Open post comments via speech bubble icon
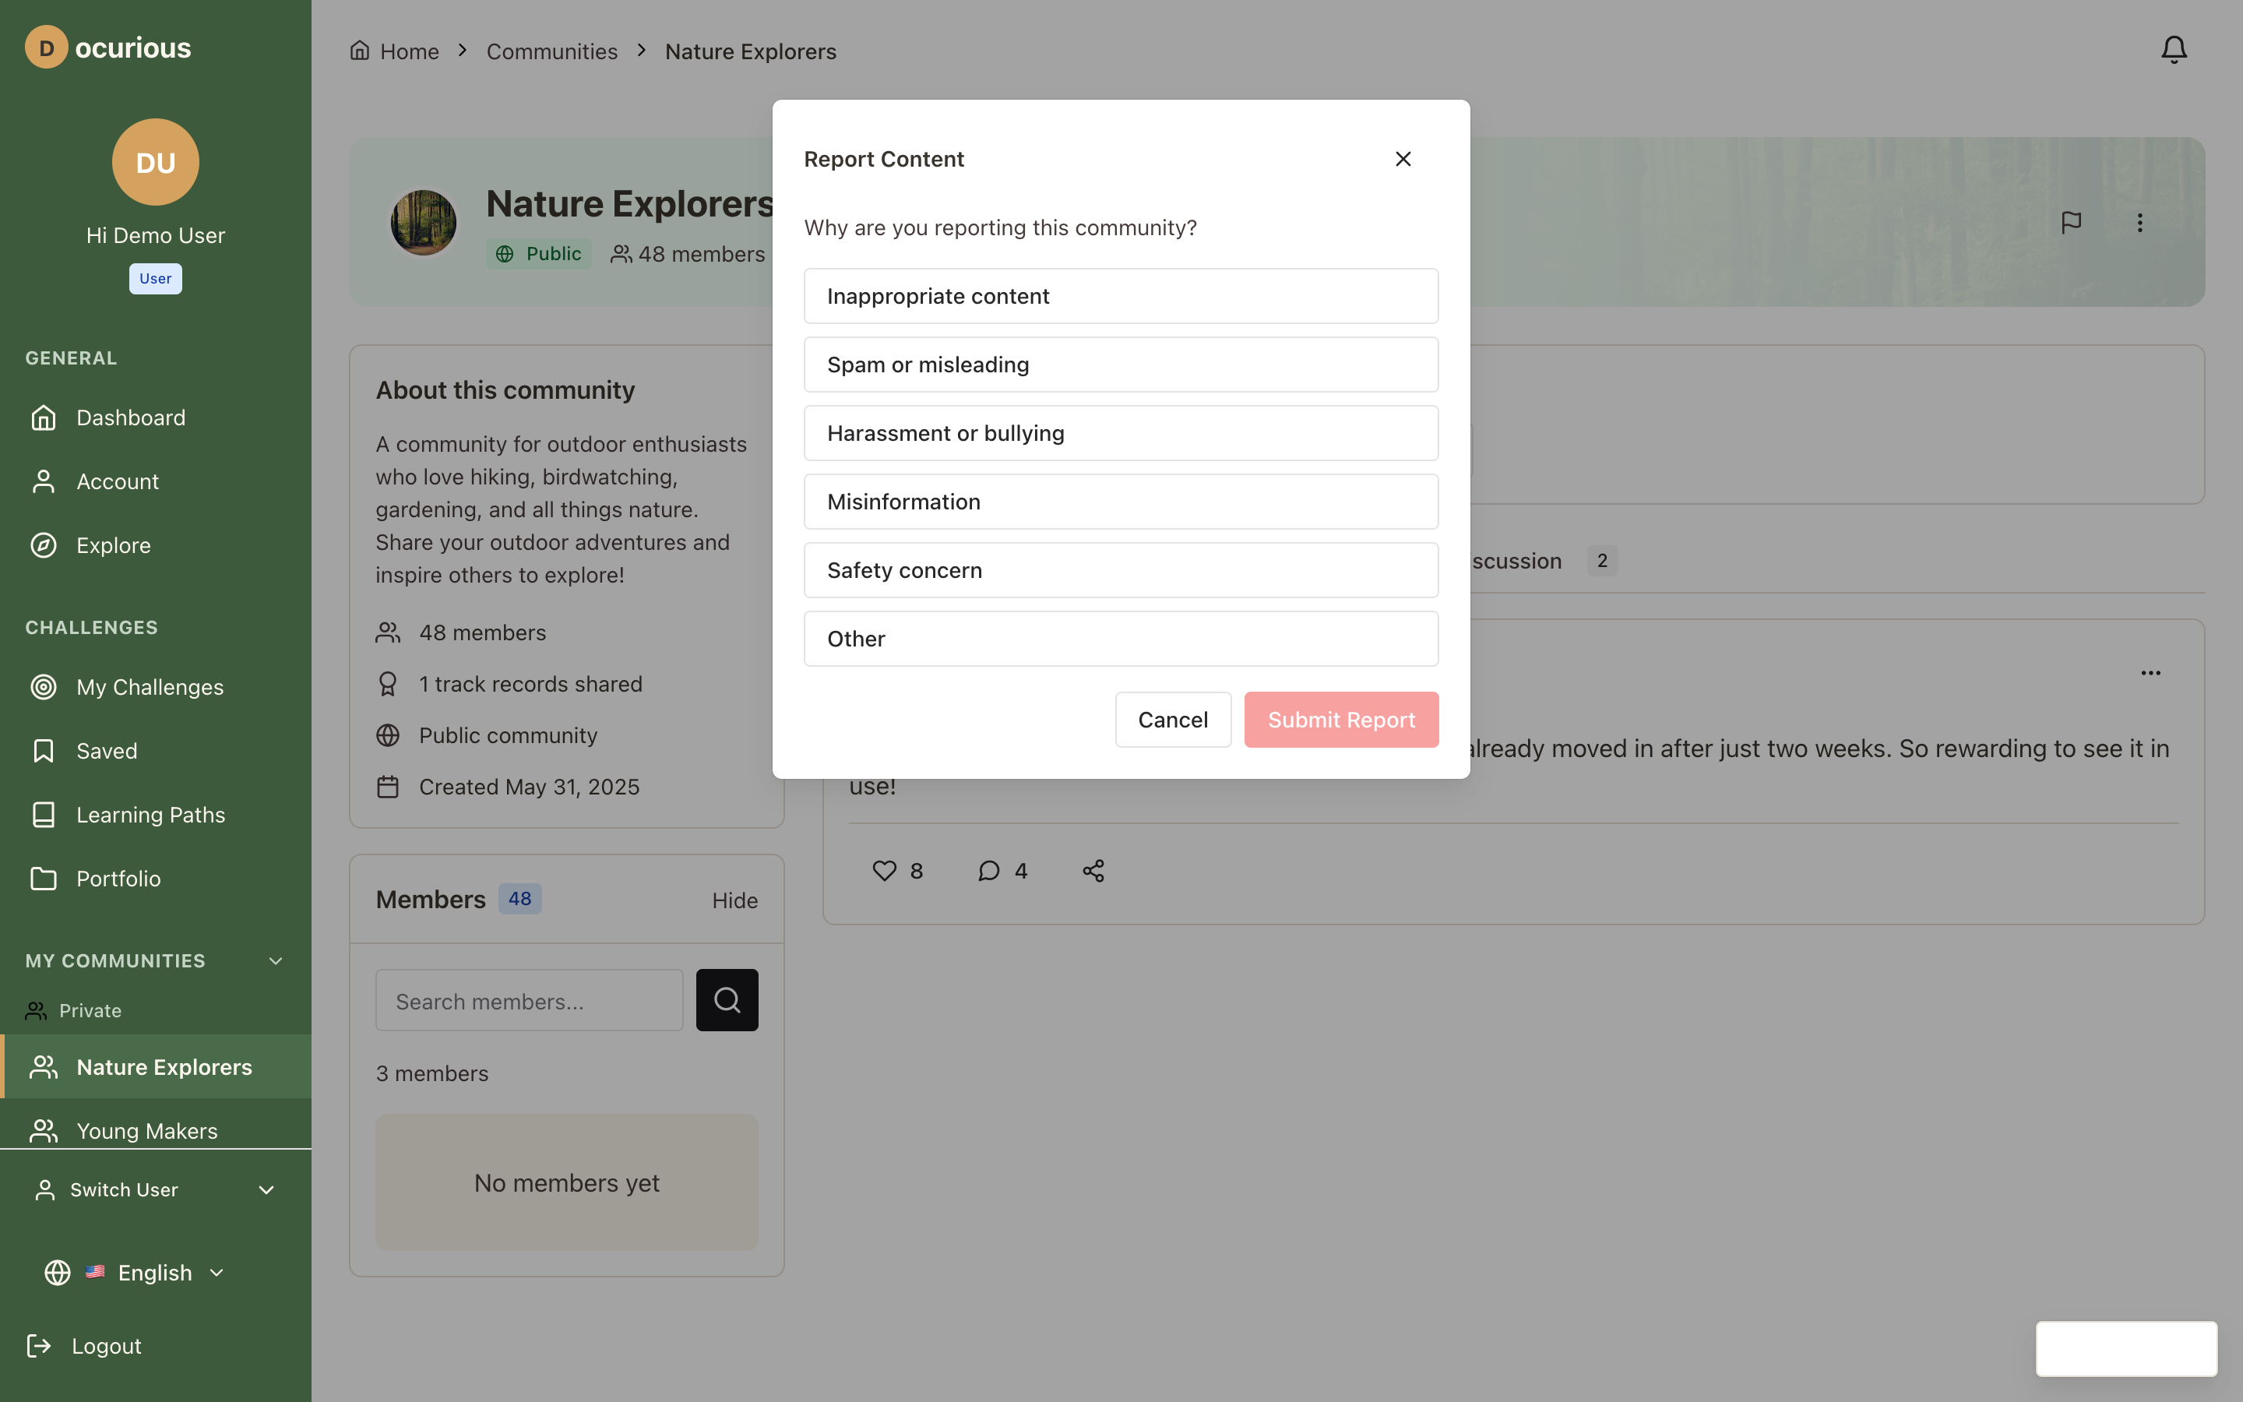The height and width of the screenshot is (1402, 2243). point(988,870)
